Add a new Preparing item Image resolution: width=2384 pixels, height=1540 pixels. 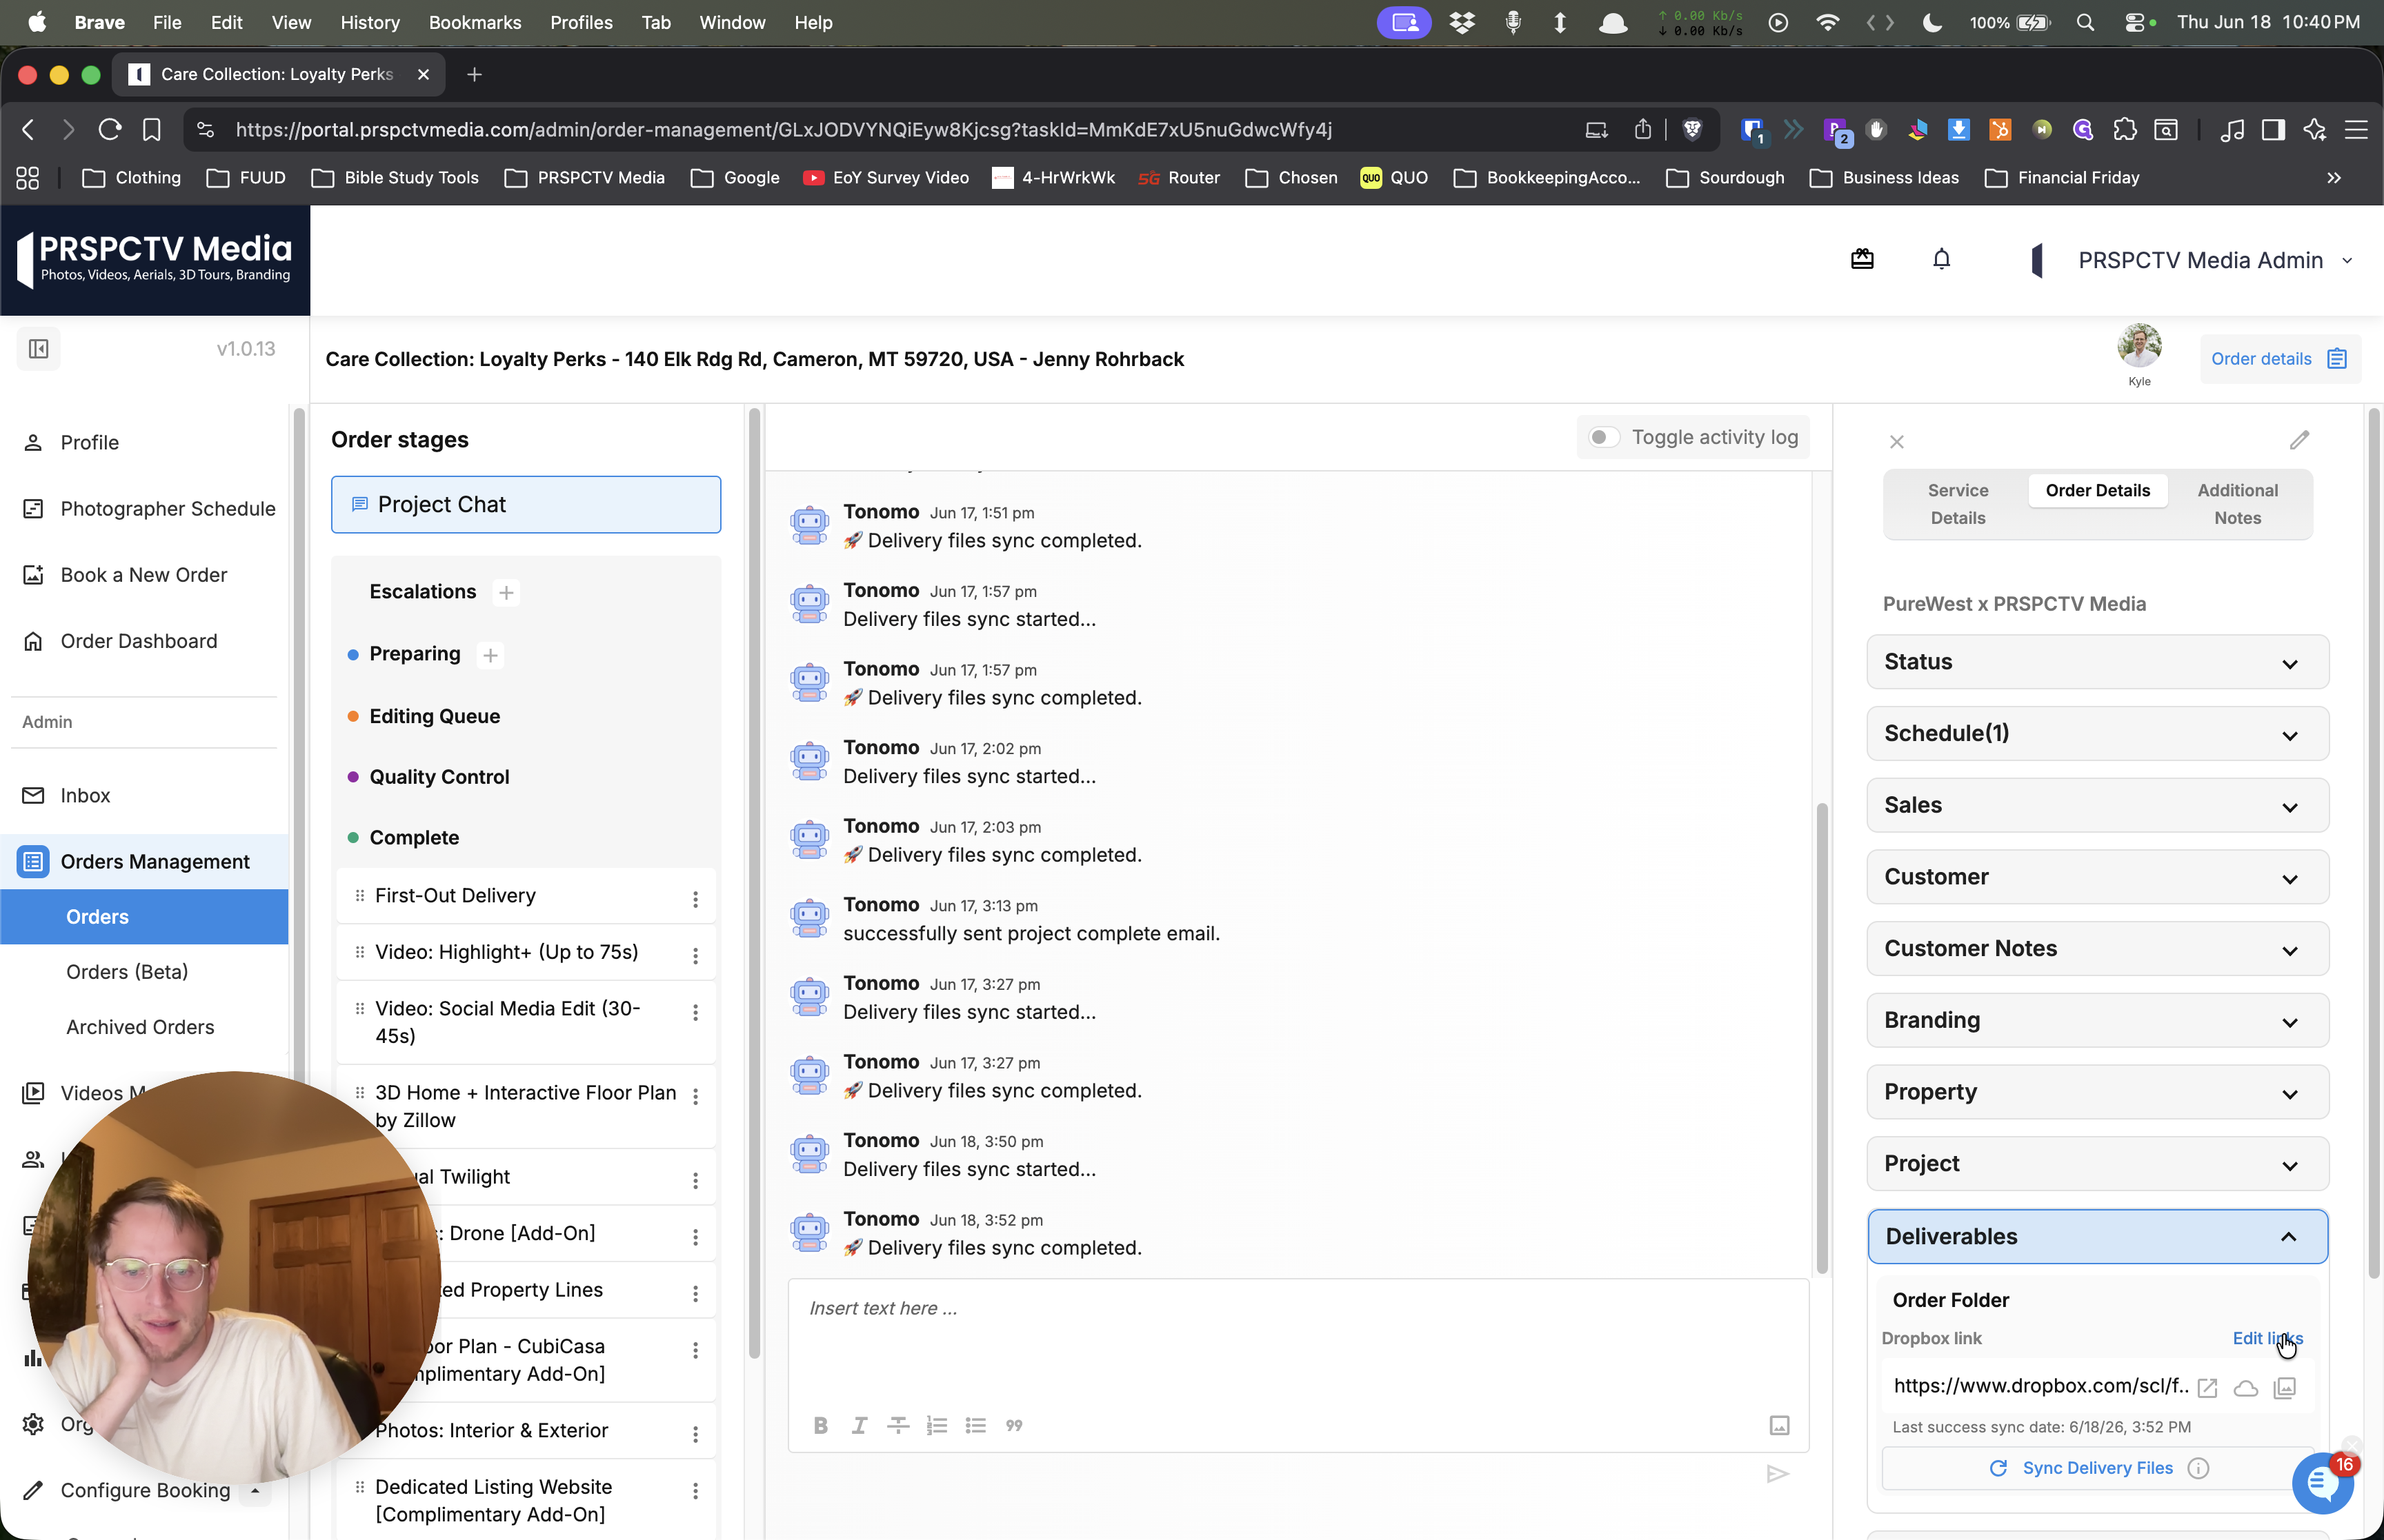coord(490,655)
